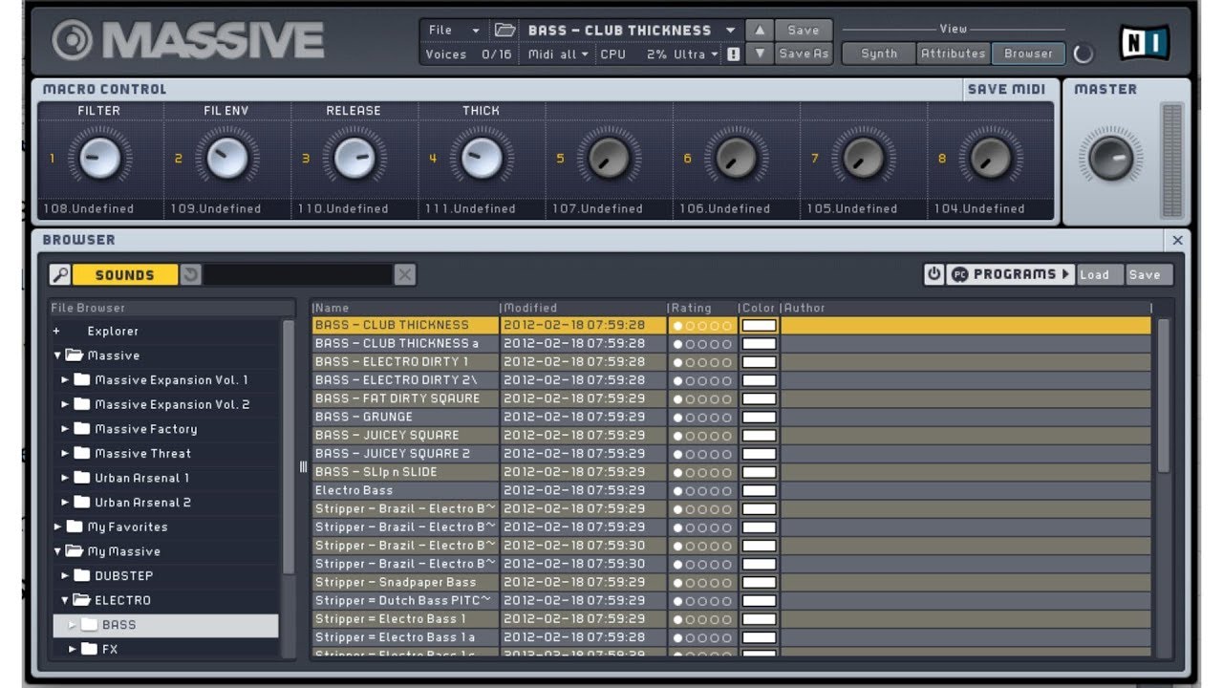Click the Urban Arsenal 1 folder icon

coord(82,478)
